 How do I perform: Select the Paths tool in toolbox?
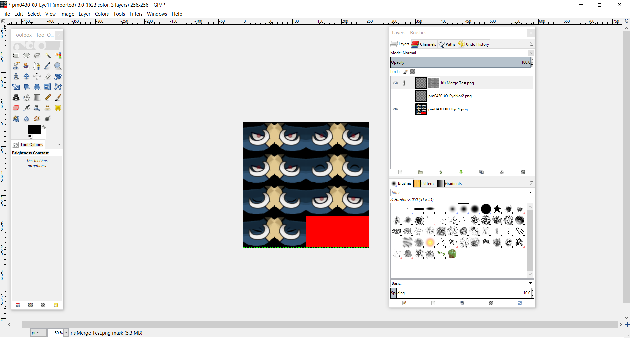coord(37,66)
